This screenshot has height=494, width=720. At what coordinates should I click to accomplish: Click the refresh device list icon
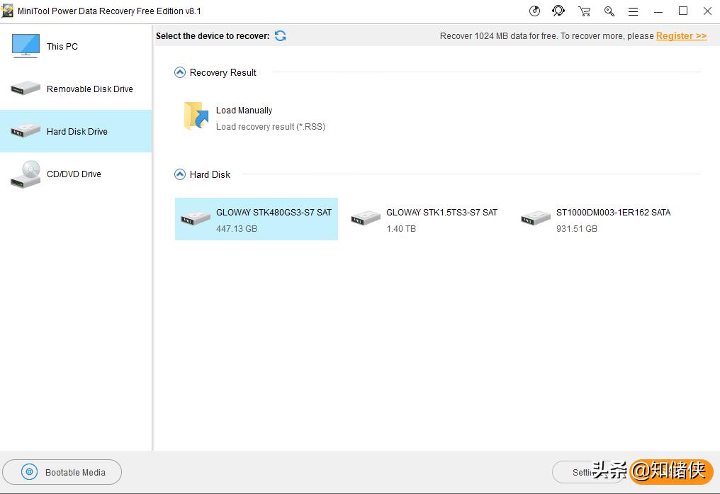pyautogui.click(x=280, y=35)
